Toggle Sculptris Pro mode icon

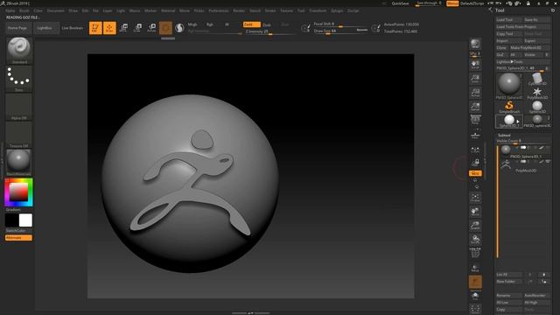click(x=179, y=28)
